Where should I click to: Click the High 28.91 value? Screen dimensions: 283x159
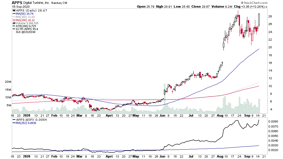coord(164,6)
